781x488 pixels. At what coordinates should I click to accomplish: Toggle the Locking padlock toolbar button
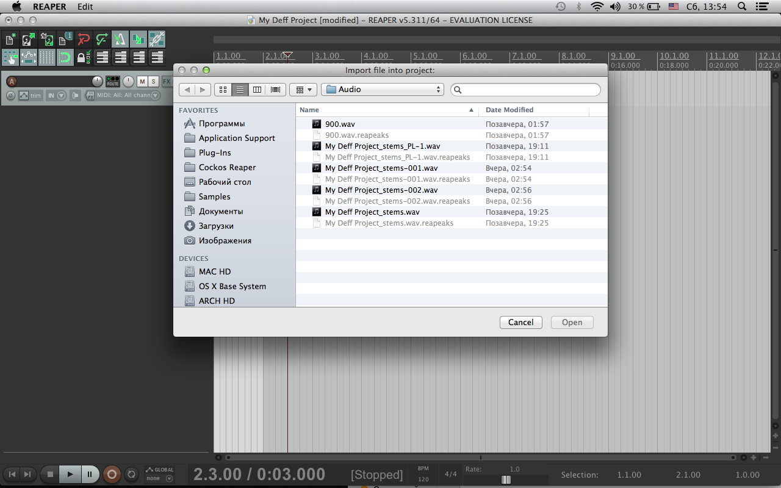(x=84, y=57)
